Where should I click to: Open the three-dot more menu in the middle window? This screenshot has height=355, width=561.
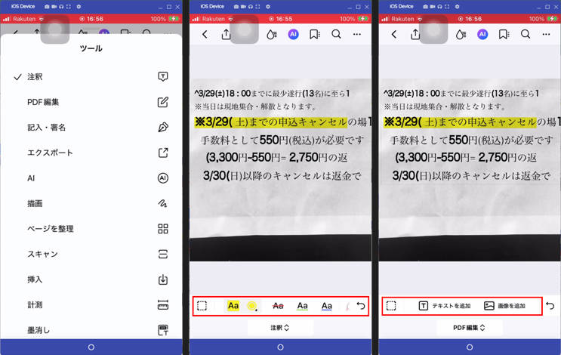click(357, 34)
